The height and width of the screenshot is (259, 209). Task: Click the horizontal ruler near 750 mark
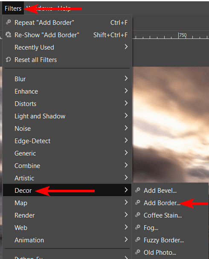point(183,35)
